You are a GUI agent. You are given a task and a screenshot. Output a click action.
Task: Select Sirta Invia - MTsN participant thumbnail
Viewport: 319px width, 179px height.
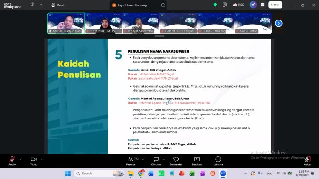103,23
